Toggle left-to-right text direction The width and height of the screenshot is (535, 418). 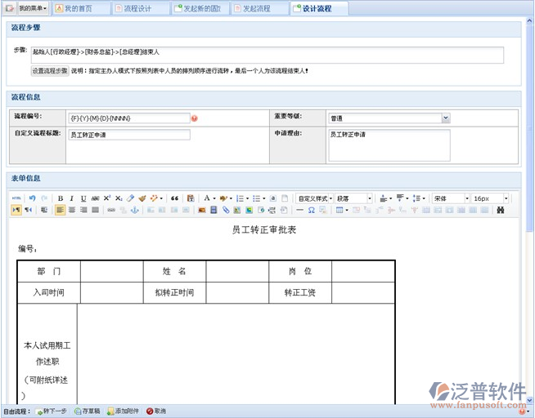(x=16, y=210)
